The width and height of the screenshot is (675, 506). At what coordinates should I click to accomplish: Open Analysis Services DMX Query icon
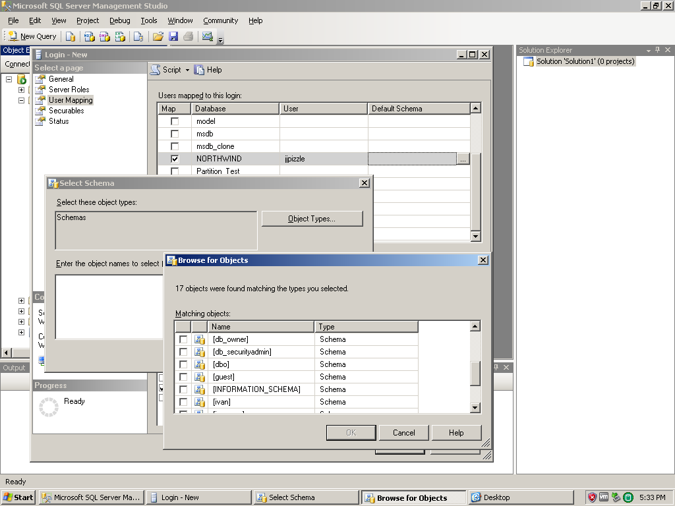pos(105,37)
